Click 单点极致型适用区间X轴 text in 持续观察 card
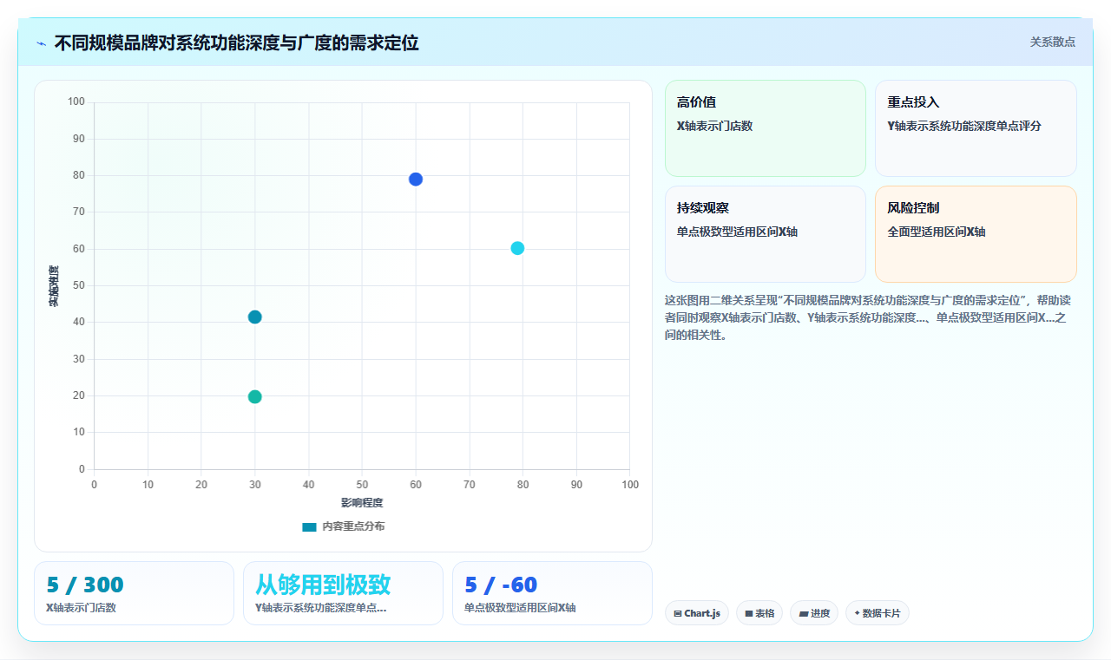This screenshot has width=1111, height=660. (x=737, y=232)
